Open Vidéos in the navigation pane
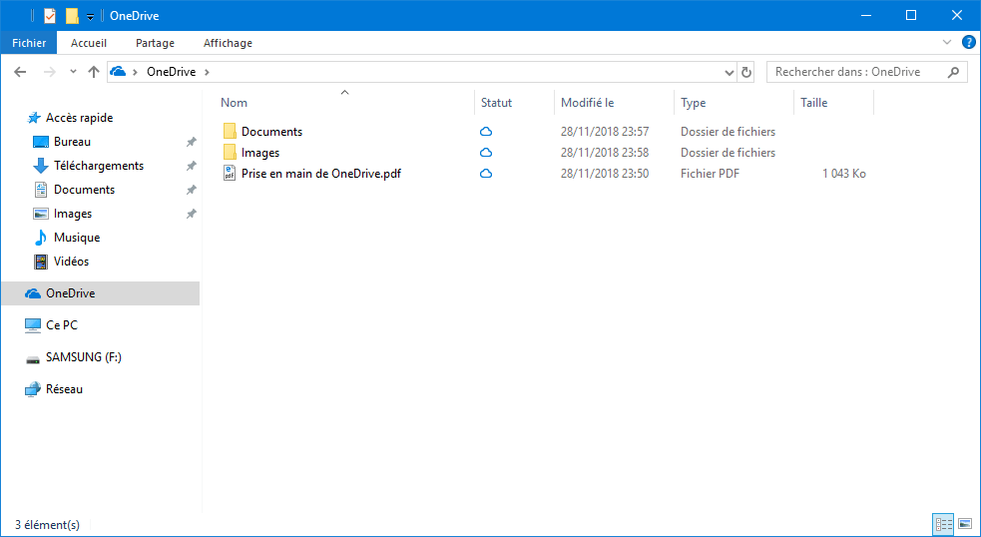The height and width of the screenshot is (537, 981). [x=71, y=261]
